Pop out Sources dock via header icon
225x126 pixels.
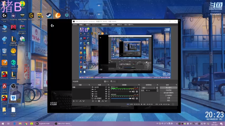[108, 85]
